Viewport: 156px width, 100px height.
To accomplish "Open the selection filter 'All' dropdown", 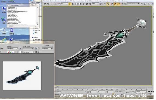I will [64, 4].
